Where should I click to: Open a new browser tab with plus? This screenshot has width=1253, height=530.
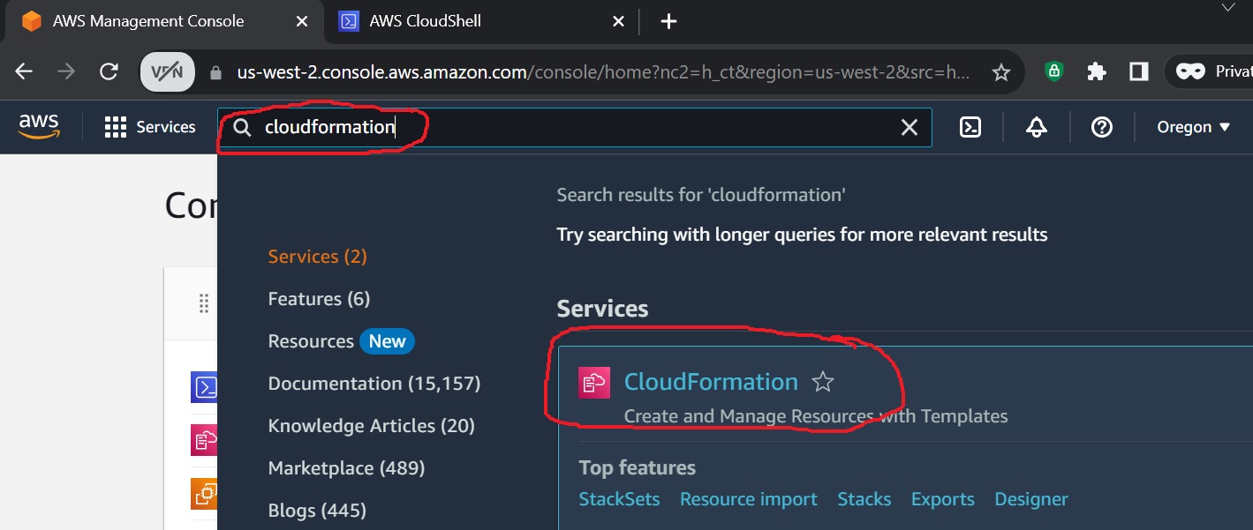click(x=668, y=21)
